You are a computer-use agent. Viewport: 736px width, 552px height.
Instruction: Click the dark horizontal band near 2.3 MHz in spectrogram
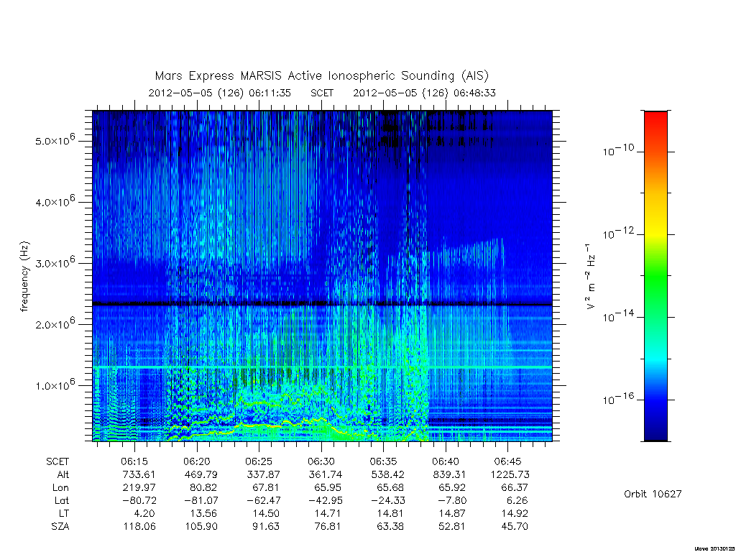pos(322,304)
